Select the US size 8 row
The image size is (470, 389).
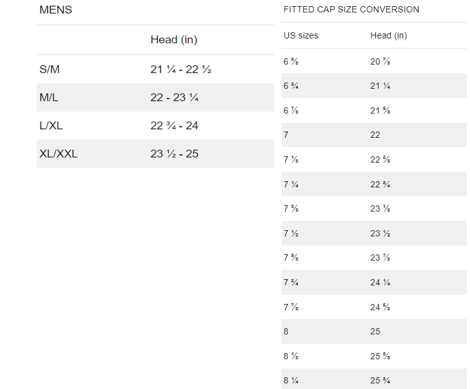pyautogui.click(x=374, y=331)
